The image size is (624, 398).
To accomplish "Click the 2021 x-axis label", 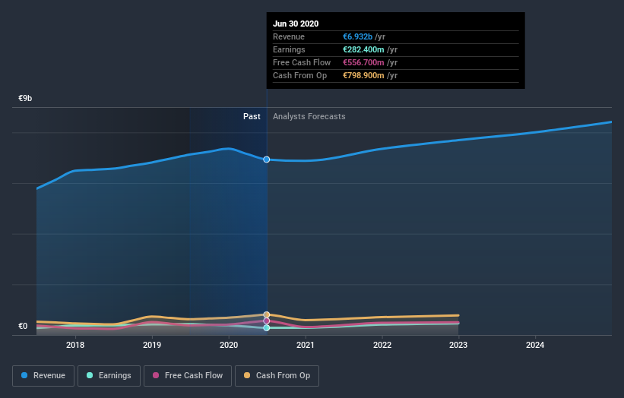I will pyautogui.click(x=306, y=345).
